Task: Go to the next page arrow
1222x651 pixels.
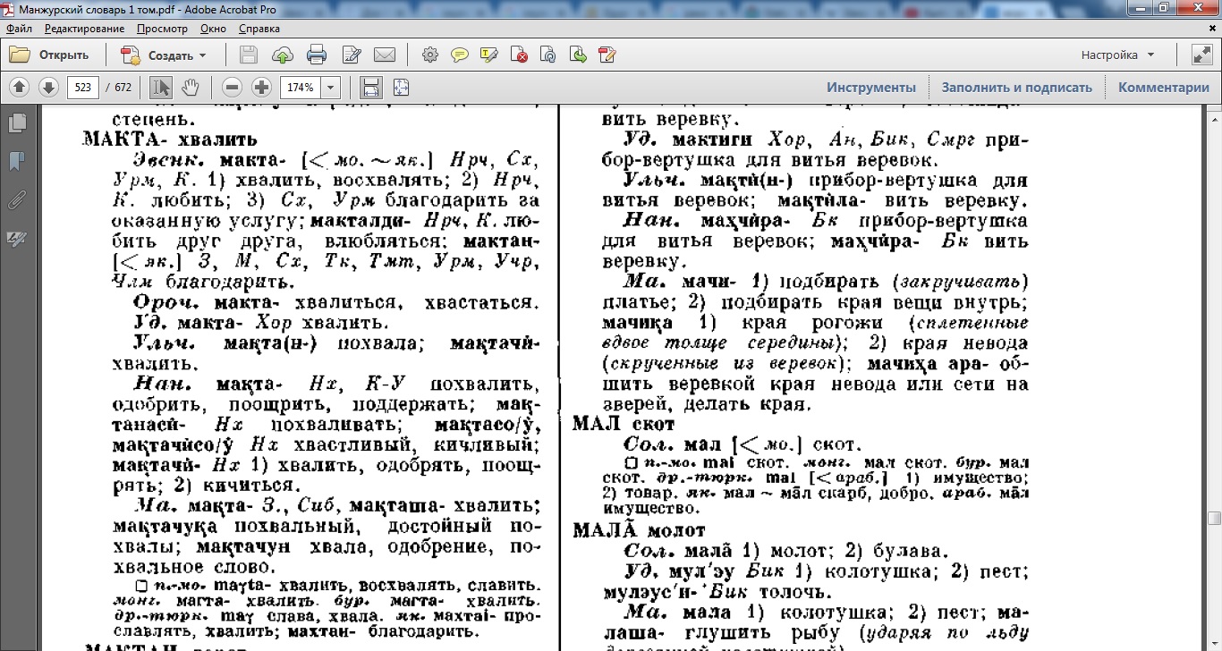Action: 48,88
